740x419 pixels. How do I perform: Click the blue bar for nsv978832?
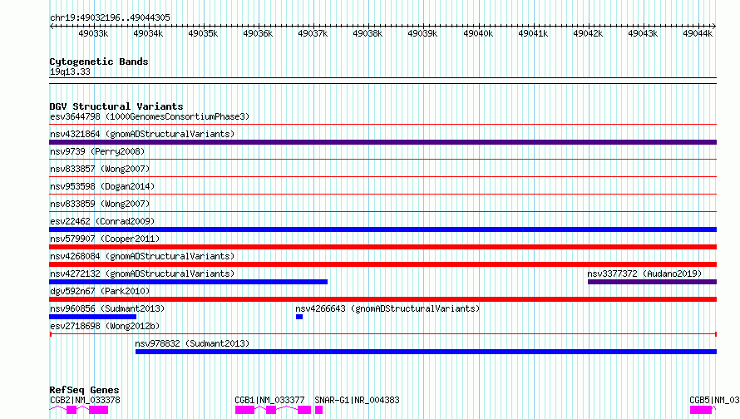427,352
